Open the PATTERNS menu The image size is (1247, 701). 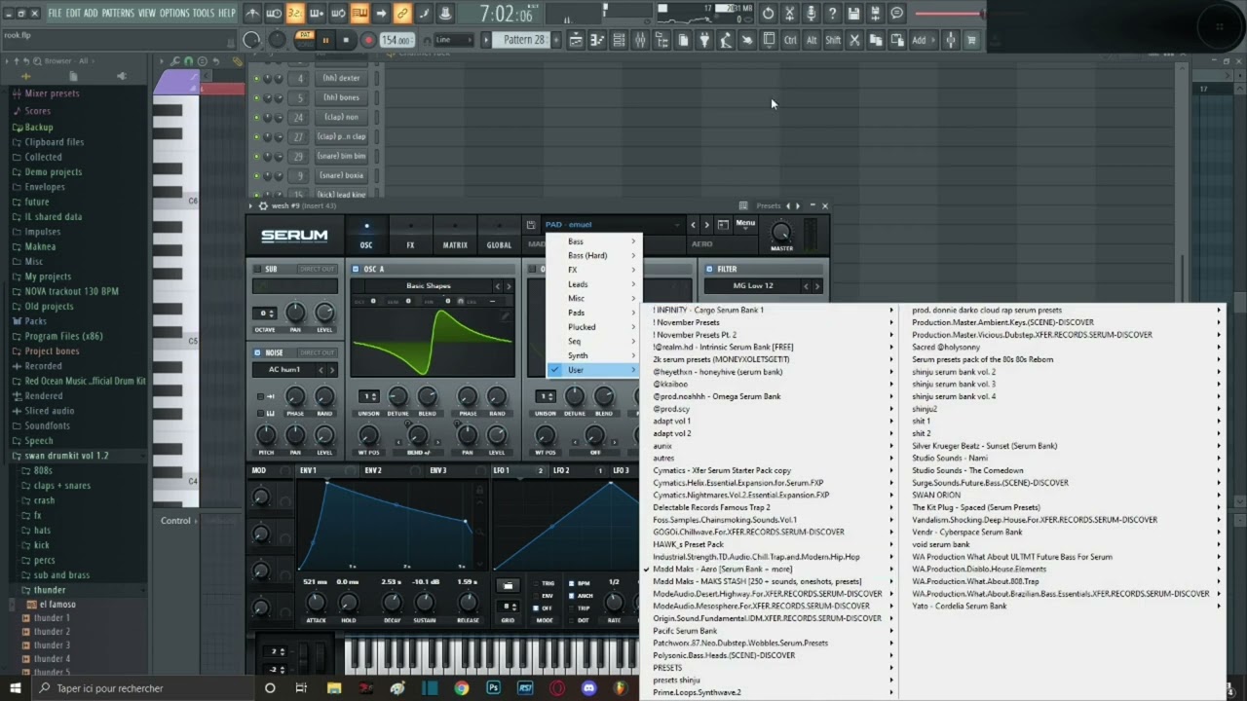click(x=118, y=14)
